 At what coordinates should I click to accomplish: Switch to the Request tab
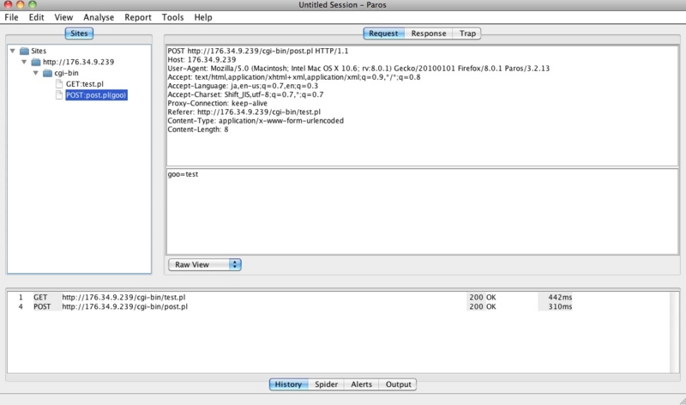(383, 33)
